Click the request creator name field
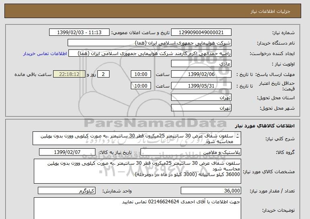This screenshot has width=310, height=219. click(x=150, y=53)
